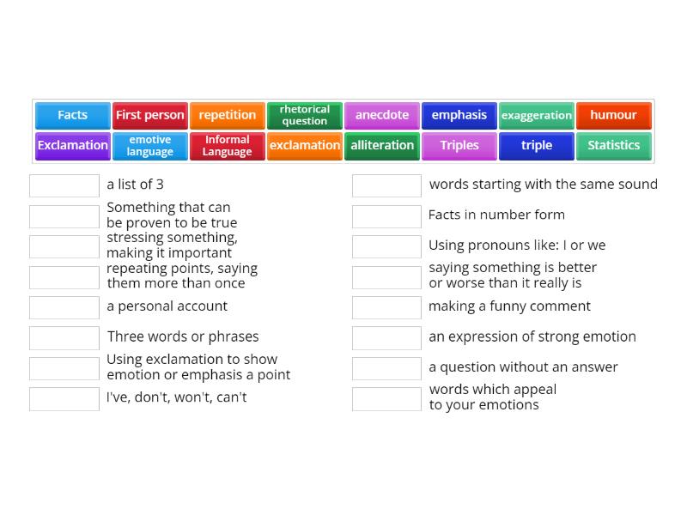The image size is (687, 515).
Task: Select the emotive language tile
Action: coord(149,145)
